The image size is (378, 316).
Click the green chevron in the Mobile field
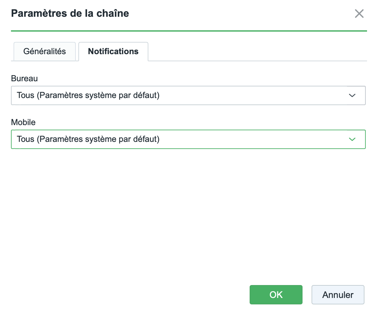352,139
